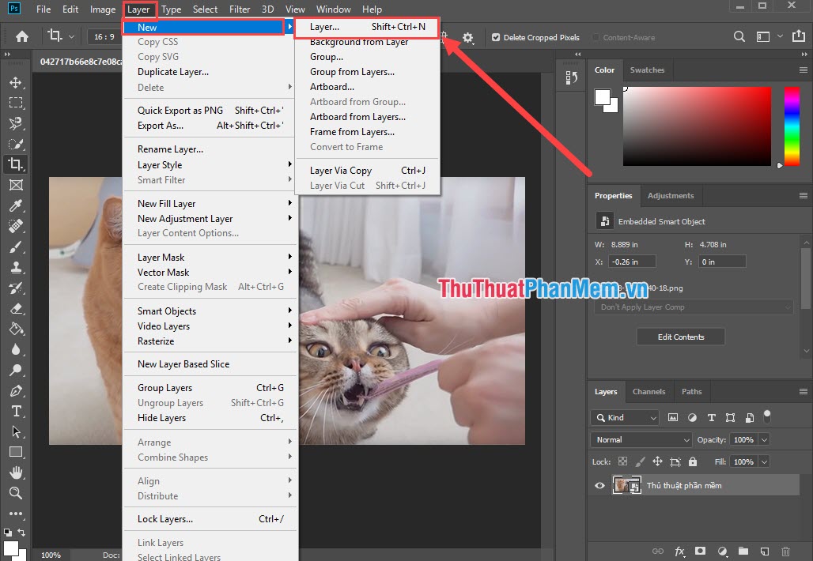This screenshot has height=561, width=813.
Task: Select the Eraser tool
Action: tap(17, 308)
